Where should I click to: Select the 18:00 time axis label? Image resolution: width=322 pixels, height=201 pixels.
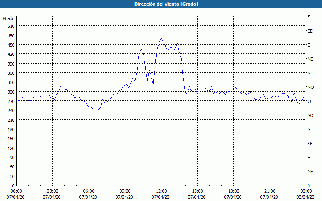click(233, 191)
